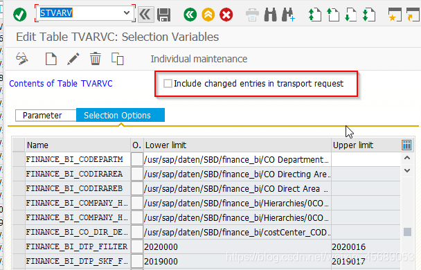This screenshot has height=270, width=421.
Task: Select row marker for FINANCE_BI_CODEPARTM
Action: coord(19,160)
